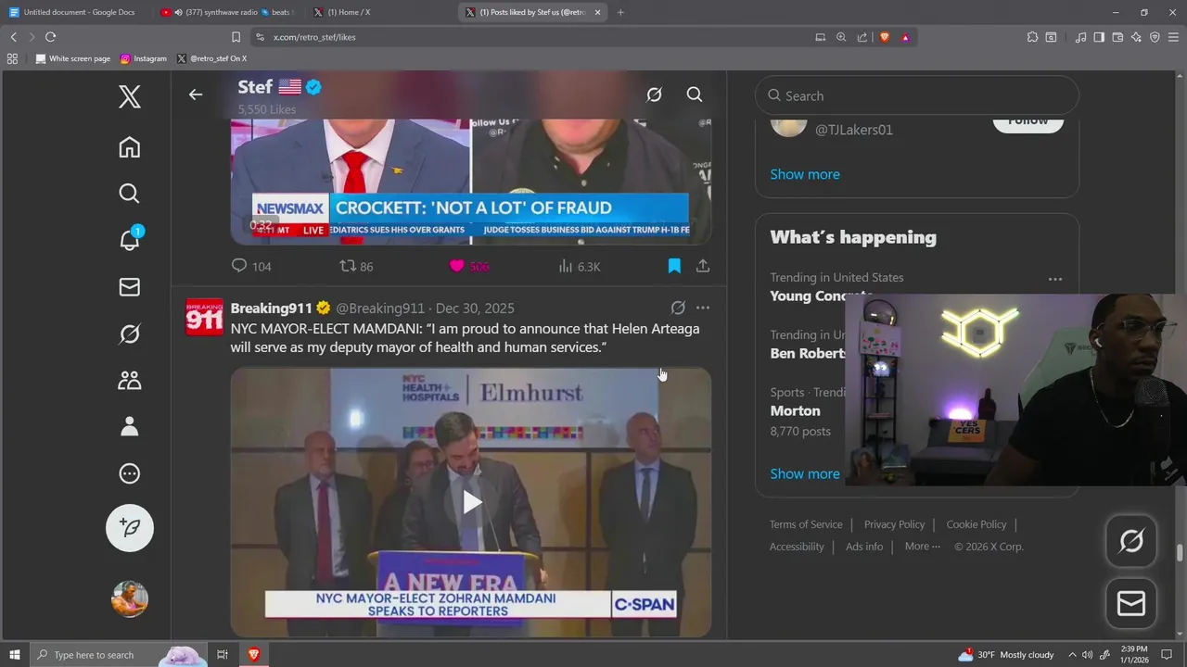The width and height of the screenshot is (1187, 667).
Task: Open More circle in X sidebar
Action: (130, 473)
